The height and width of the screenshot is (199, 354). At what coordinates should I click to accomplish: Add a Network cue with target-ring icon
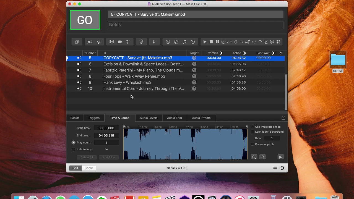click(168, 42)
